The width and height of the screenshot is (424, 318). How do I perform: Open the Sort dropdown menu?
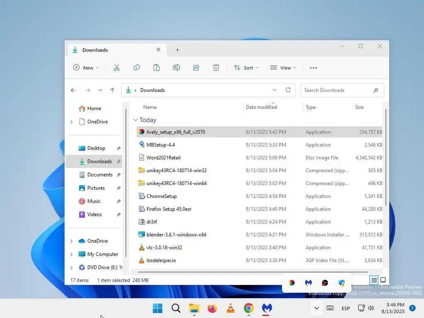[246, 67]
